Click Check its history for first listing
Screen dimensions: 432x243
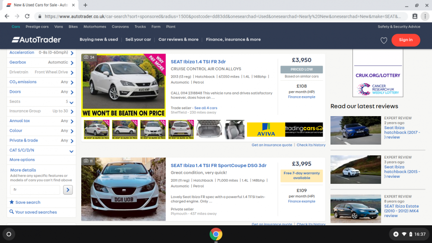click(x=311, y=145)
